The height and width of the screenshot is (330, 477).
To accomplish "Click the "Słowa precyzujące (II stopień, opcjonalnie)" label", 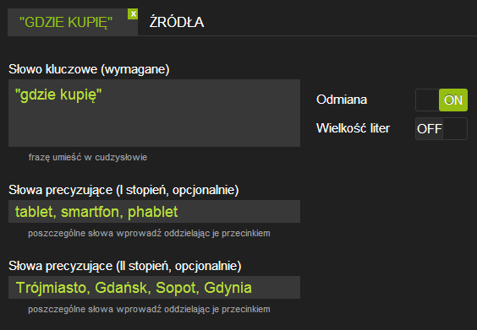I will coord(124,266).
